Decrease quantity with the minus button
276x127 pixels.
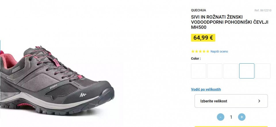pyautogui.click(x=221, y=117)
